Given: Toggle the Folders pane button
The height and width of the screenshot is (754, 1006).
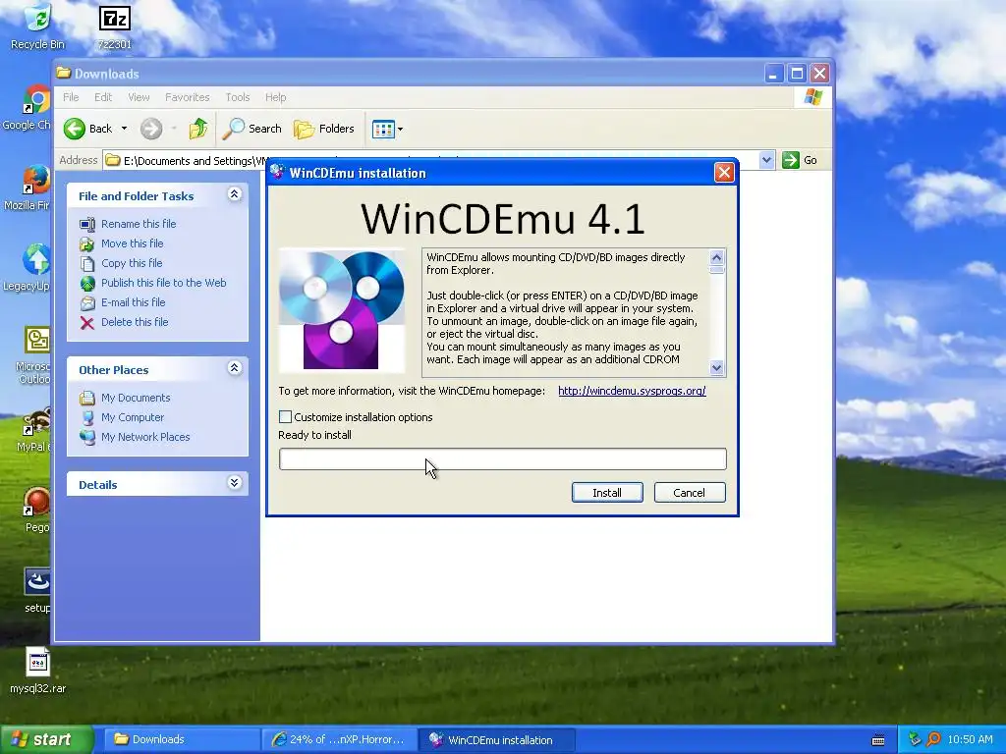Looking at the screenshot, I should point(324,129).
